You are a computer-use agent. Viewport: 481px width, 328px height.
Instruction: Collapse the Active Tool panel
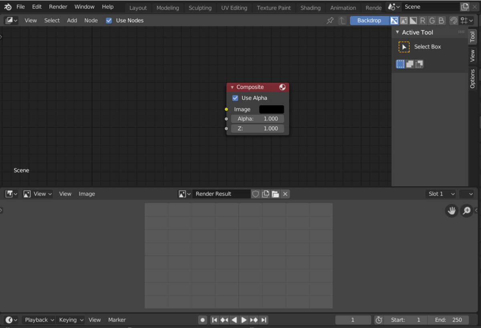(397, 32)
